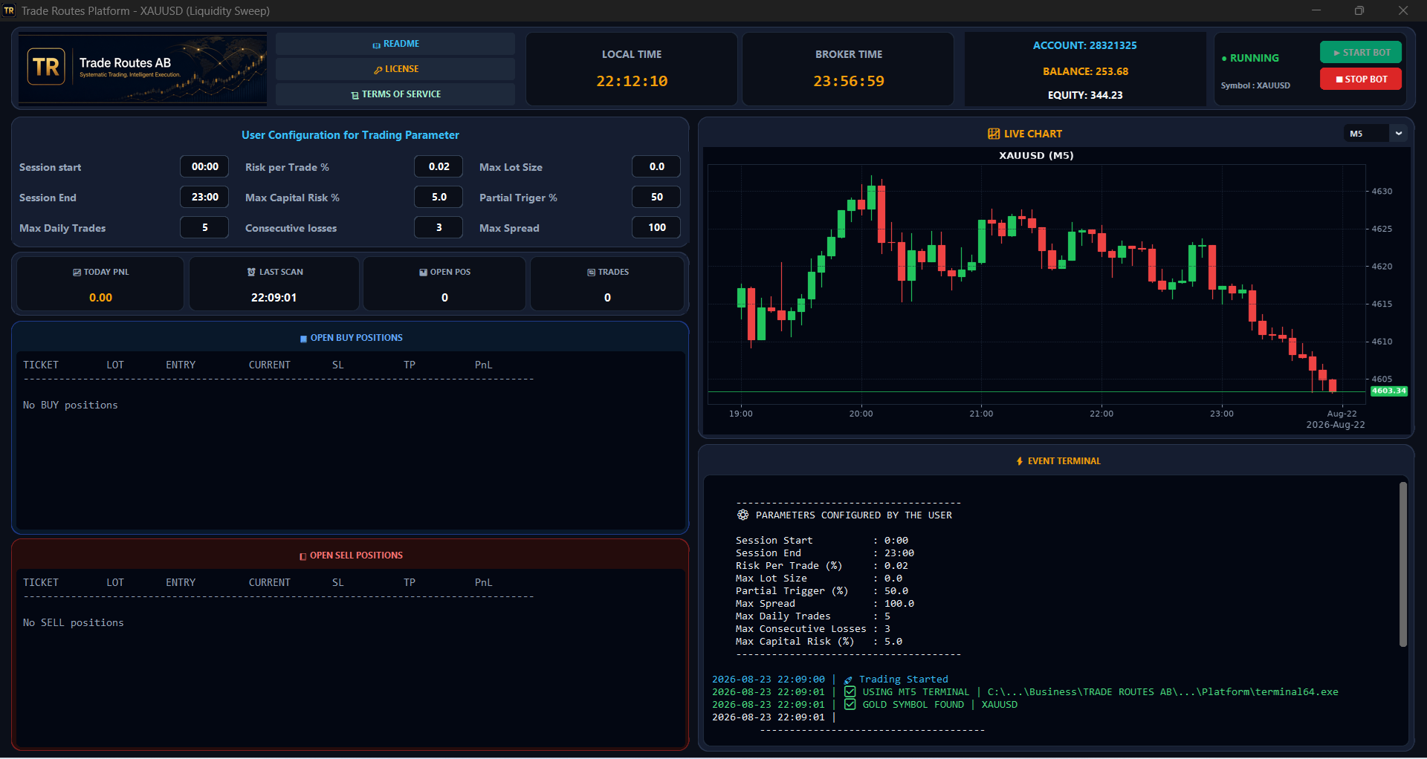The height and width of the screenshot is (759, 1427).
Task: Click the TR logo in the banner
Action: (46, 68)
